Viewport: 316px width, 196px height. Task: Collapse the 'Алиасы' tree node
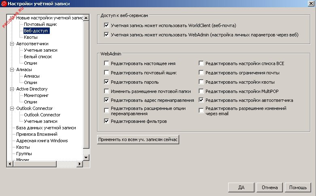coord(12,70)
